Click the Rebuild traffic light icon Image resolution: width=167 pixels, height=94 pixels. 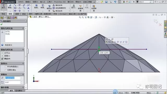(124, 2)
